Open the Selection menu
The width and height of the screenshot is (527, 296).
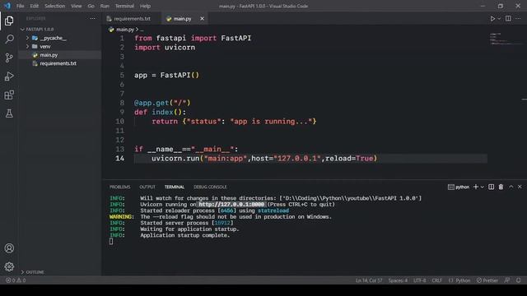pos(55,6)
